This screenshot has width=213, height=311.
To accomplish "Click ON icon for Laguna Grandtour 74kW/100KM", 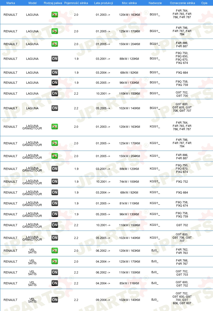I will click(55, 181).
